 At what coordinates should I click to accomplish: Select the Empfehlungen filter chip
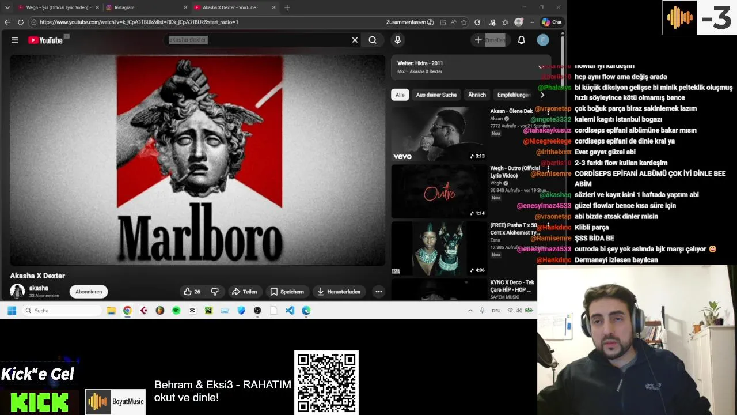(512, 95)
